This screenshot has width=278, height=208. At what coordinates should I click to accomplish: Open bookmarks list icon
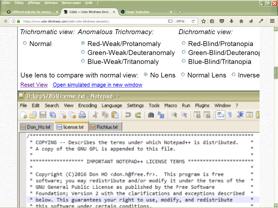click(212, 21)
